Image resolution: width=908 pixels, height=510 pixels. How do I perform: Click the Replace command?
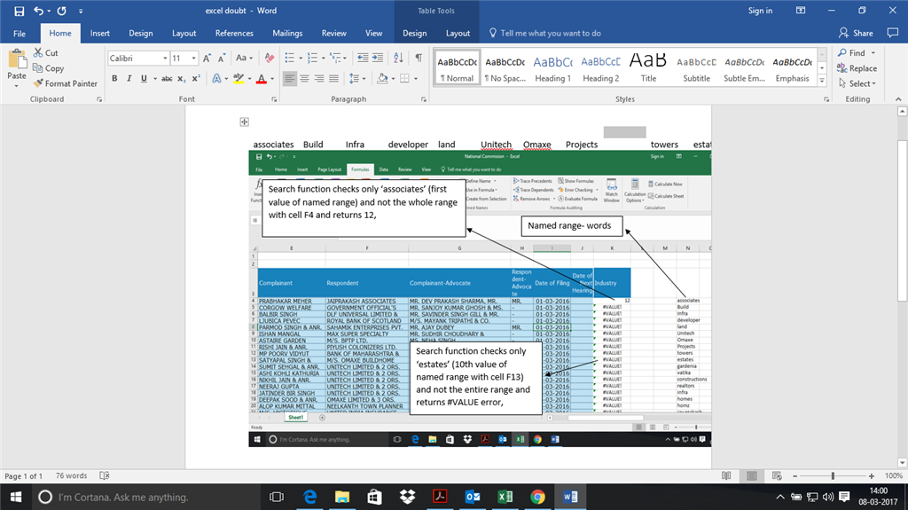(x=857, y=68)
